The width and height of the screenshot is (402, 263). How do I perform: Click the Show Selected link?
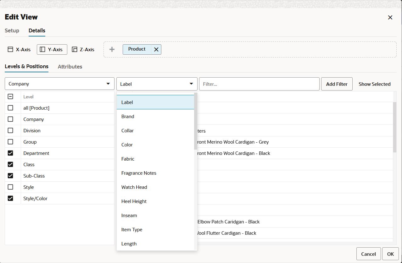pos(374,84)
